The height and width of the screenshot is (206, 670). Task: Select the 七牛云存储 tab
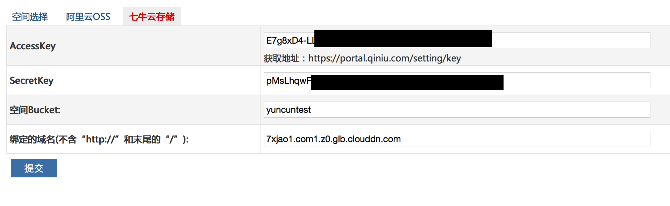coord(151,17)
